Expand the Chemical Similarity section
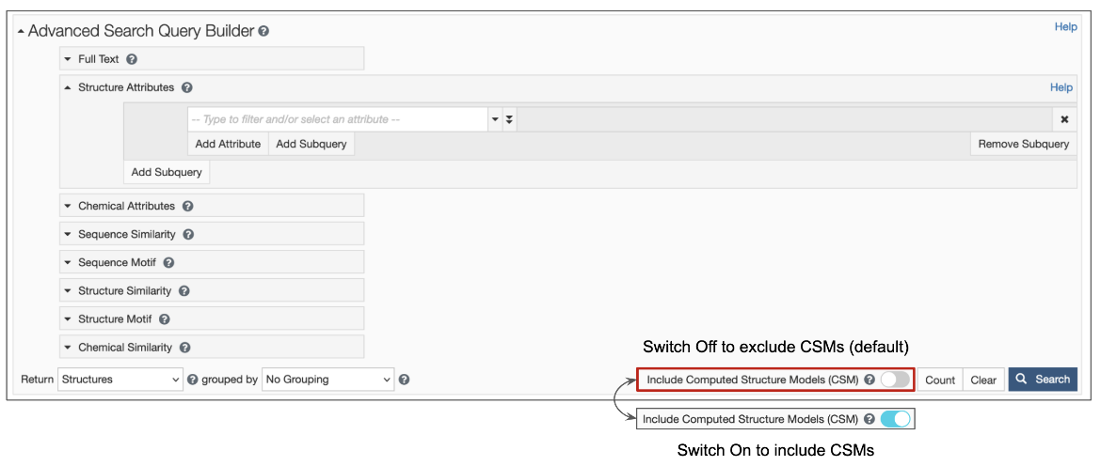1101x466 pixels. (x=68, y=348)
